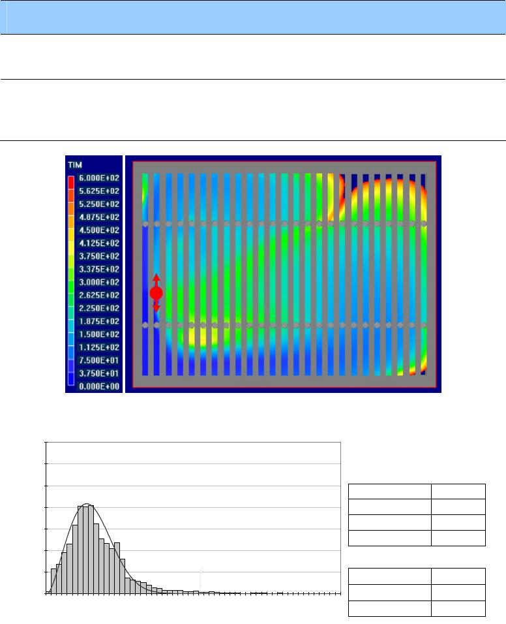Click the top-left cell of the upper table

pyautogui.click(x=389, y=491)
